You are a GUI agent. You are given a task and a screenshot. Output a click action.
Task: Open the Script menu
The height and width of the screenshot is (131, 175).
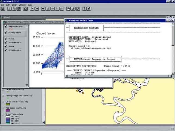pos(14,5)
